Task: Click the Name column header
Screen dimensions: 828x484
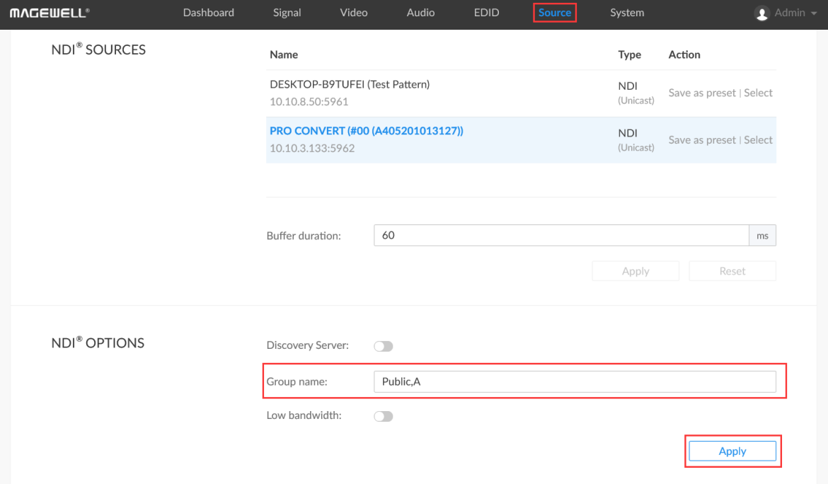Action: (x=284, y=55)
